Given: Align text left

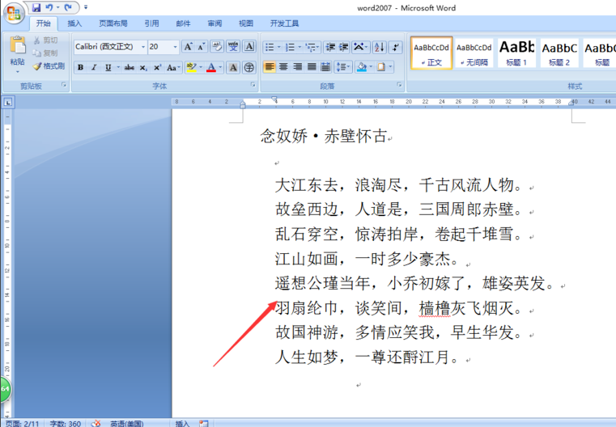Looking at the screenshot, I should (270, 67).
